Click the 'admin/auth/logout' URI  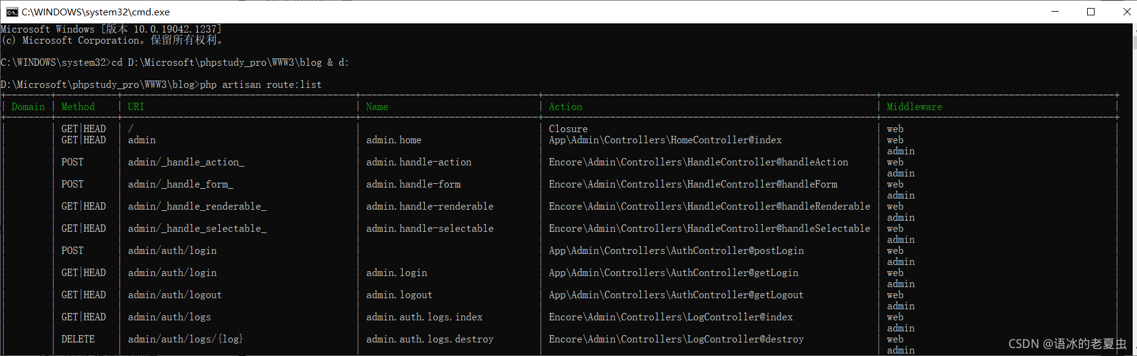pyautogui.click(x=175, y=295)
